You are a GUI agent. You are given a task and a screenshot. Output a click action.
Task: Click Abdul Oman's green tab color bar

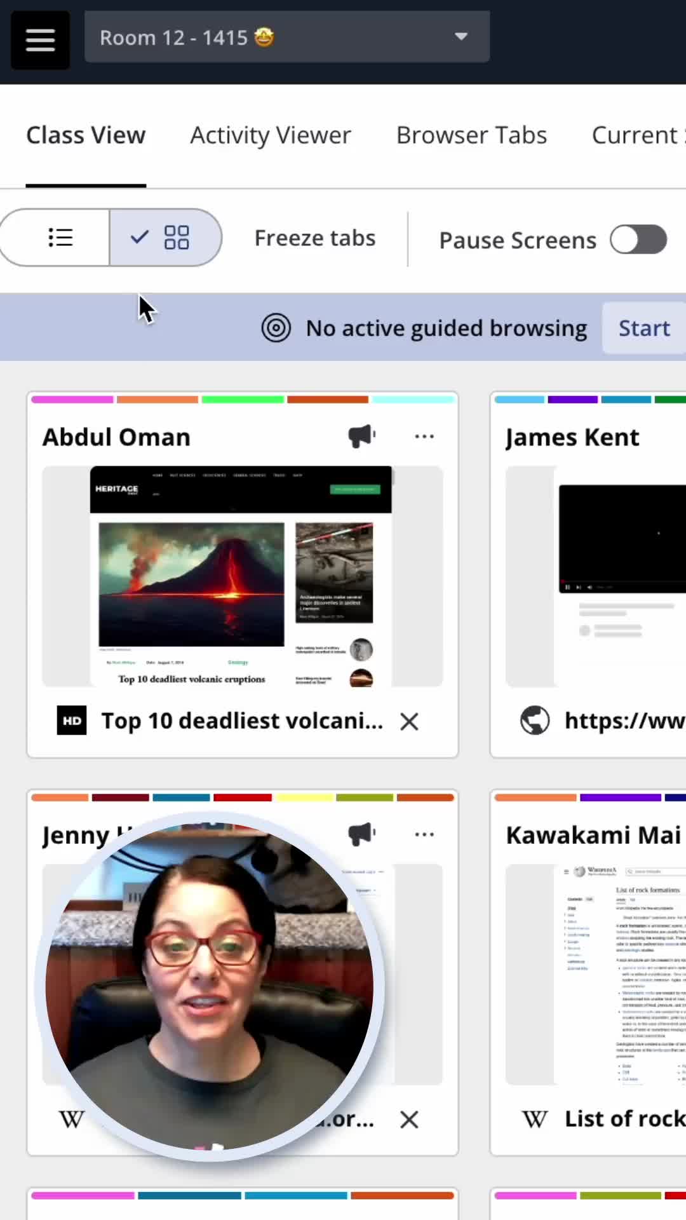243,400
